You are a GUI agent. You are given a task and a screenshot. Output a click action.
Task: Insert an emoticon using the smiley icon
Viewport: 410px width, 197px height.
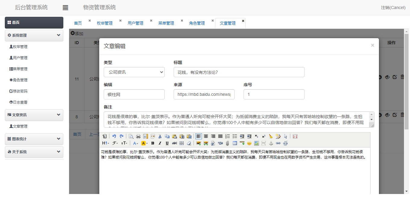[249, 143]
